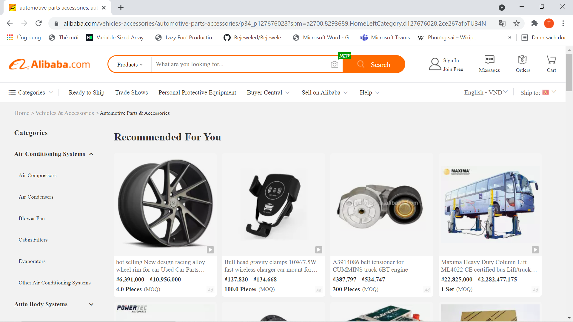Open Personal Protective Equipment menu item
Viewport: 573px width, 322px height.
point(197,92)
